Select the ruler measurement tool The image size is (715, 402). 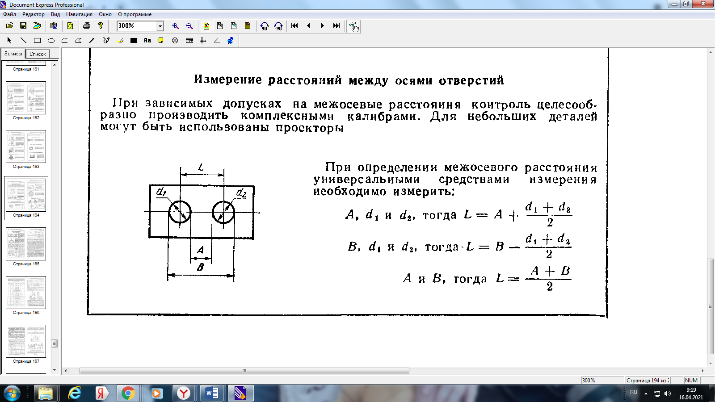189,41
